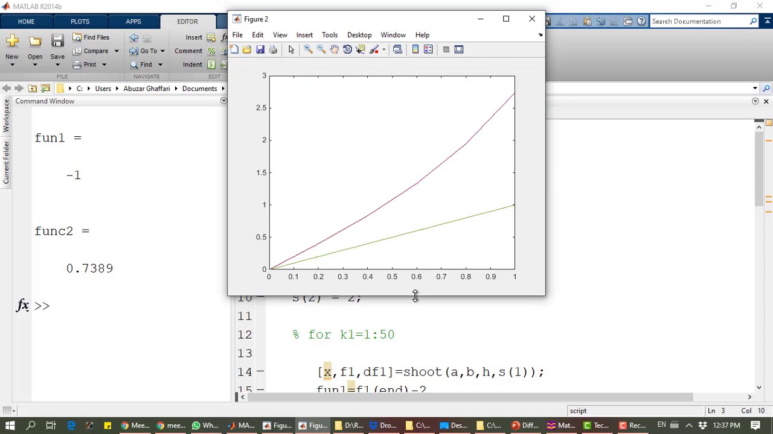
Task: Open the Current Folder side panel tab
Action: [6, 163]
